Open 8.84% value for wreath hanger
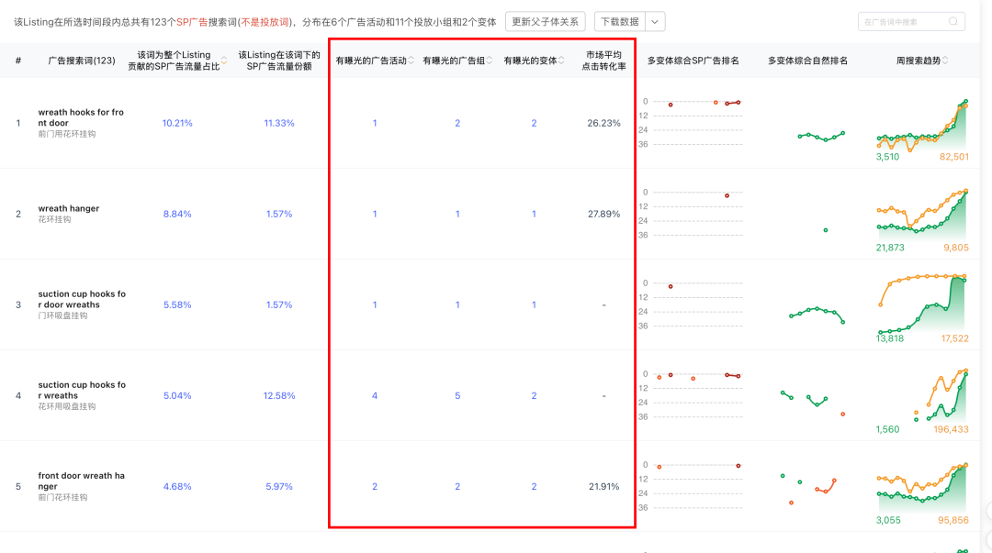 pyautogui.click(x=177, y=215)
